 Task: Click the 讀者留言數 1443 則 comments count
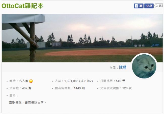click(70, 88)
